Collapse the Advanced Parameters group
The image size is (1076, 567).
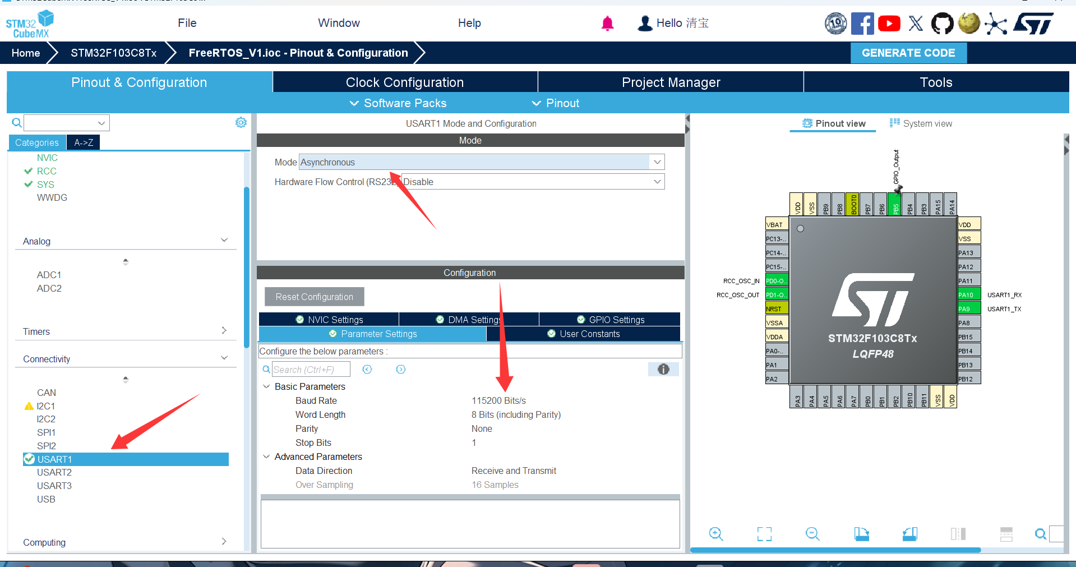(266, 457)
